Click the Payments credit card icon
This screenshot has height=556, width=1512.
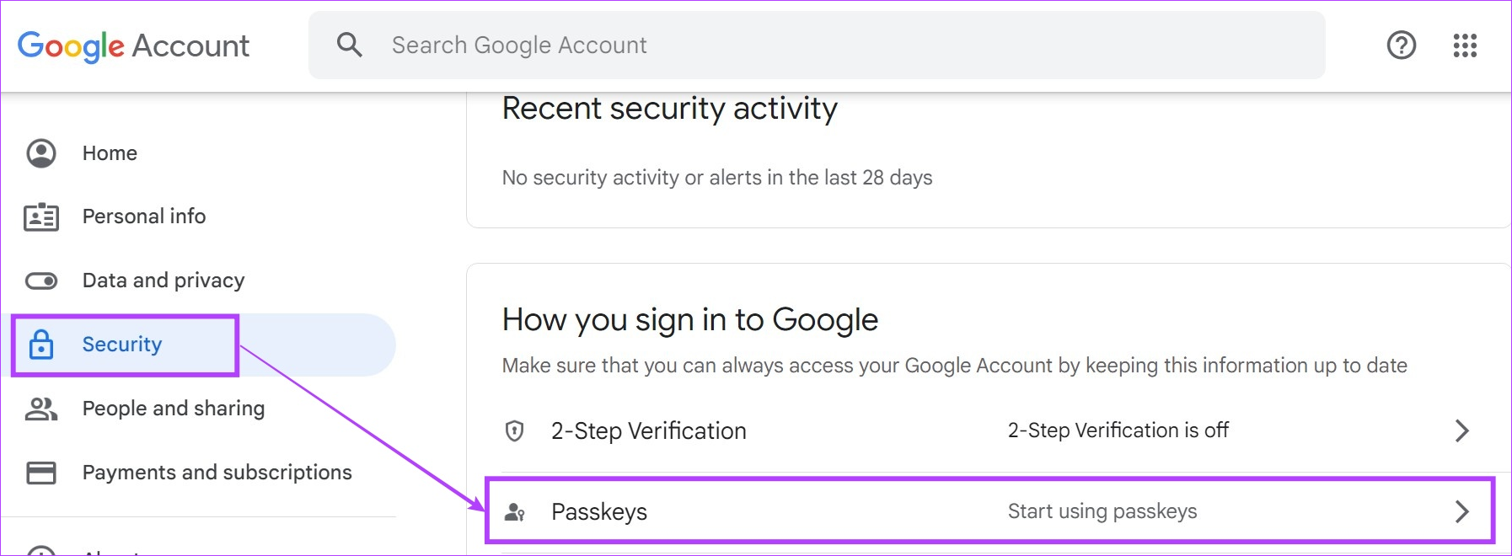[x=41, y=473]
